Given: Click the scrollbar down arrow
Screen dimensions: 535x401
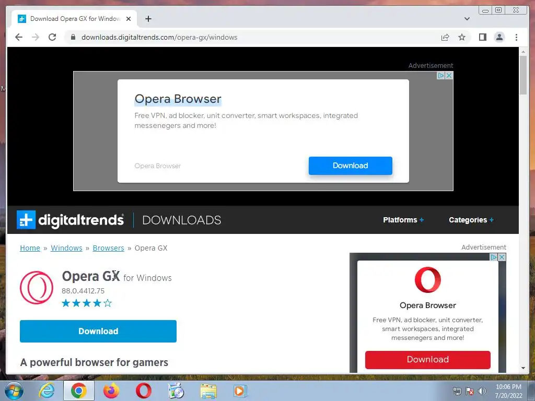Looking at the screenshot, I should pyautogui.click(x=523, y=368).
